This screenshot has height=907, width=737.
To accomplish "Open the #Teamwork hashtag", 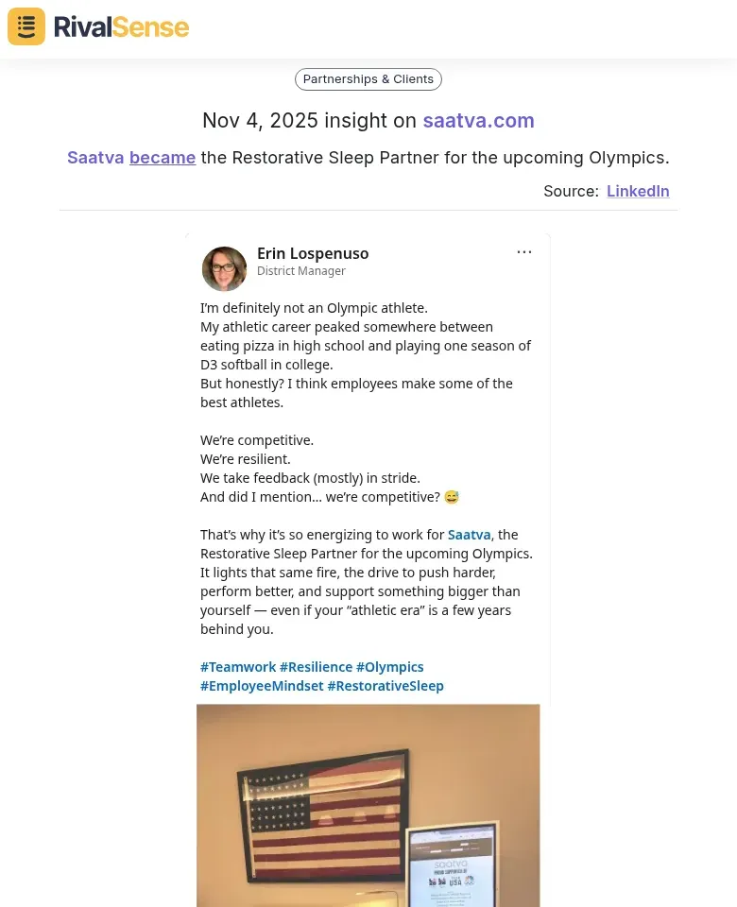I will point(238,666).
